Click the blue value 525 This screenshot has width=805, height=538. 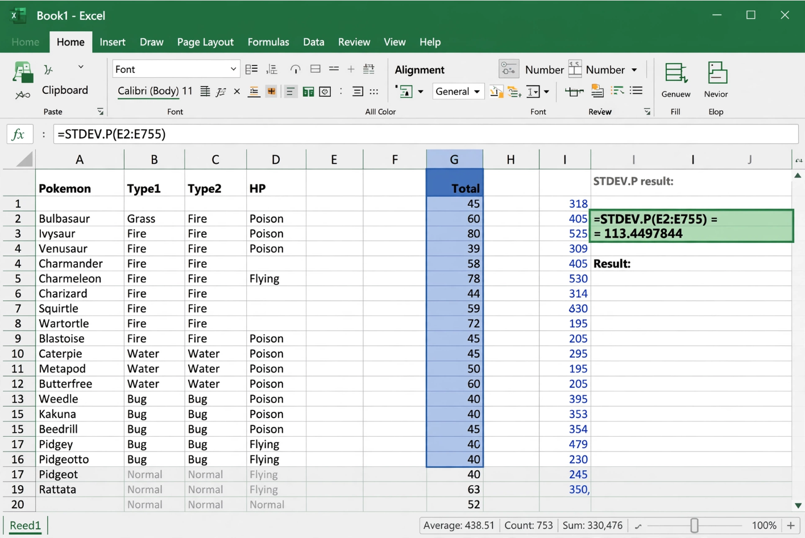(x=578, y=234)
